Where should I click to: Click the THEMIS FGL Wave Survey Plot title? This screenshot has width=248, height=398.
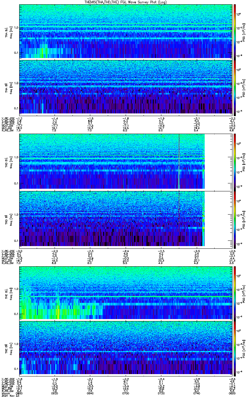click(x=125, y=2)
